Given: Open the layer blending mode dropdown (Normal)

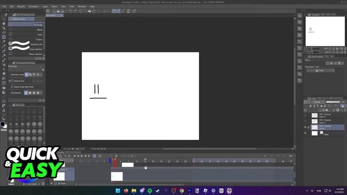Looking at the screenshot, I should 318,102.
